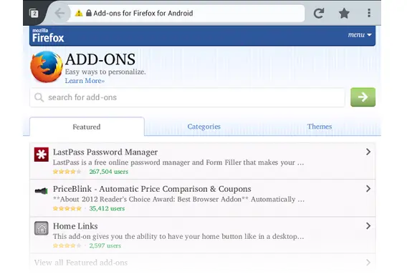Screen dimensions: 407x274
Task: Click PriceBlink Reader's Choice Award description
Action: (178, 200)
